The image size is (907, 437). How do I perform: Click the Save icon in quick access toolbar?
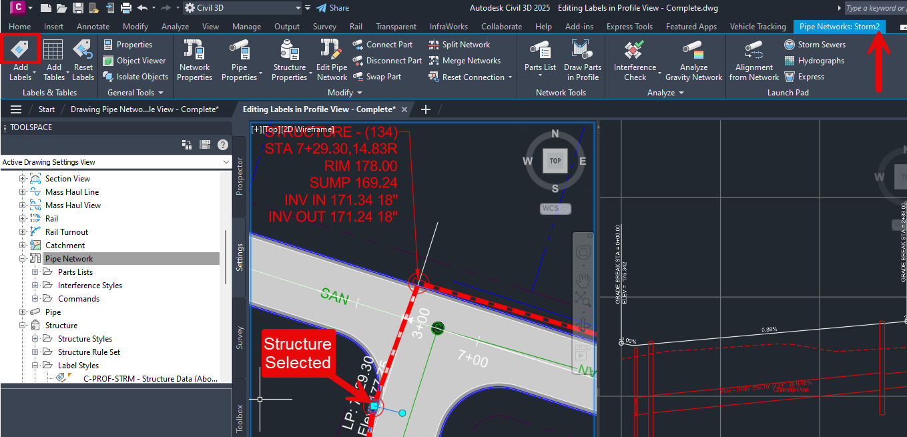click(x=77, y=8)
